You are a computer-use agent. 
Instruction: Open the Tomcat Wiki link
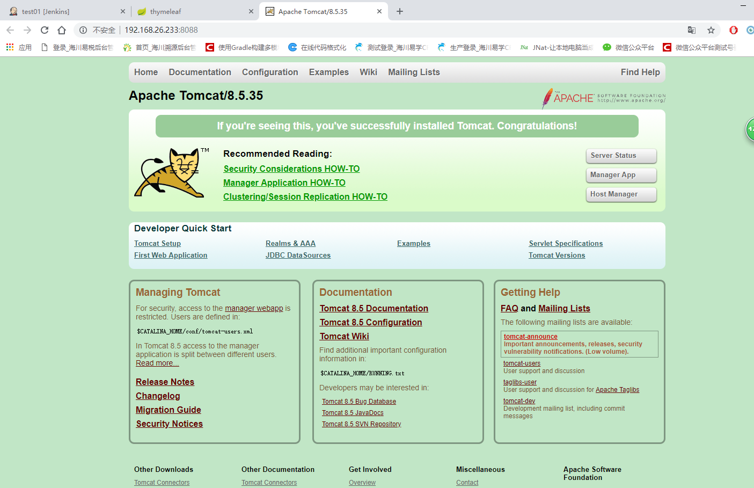coord(344,336)
